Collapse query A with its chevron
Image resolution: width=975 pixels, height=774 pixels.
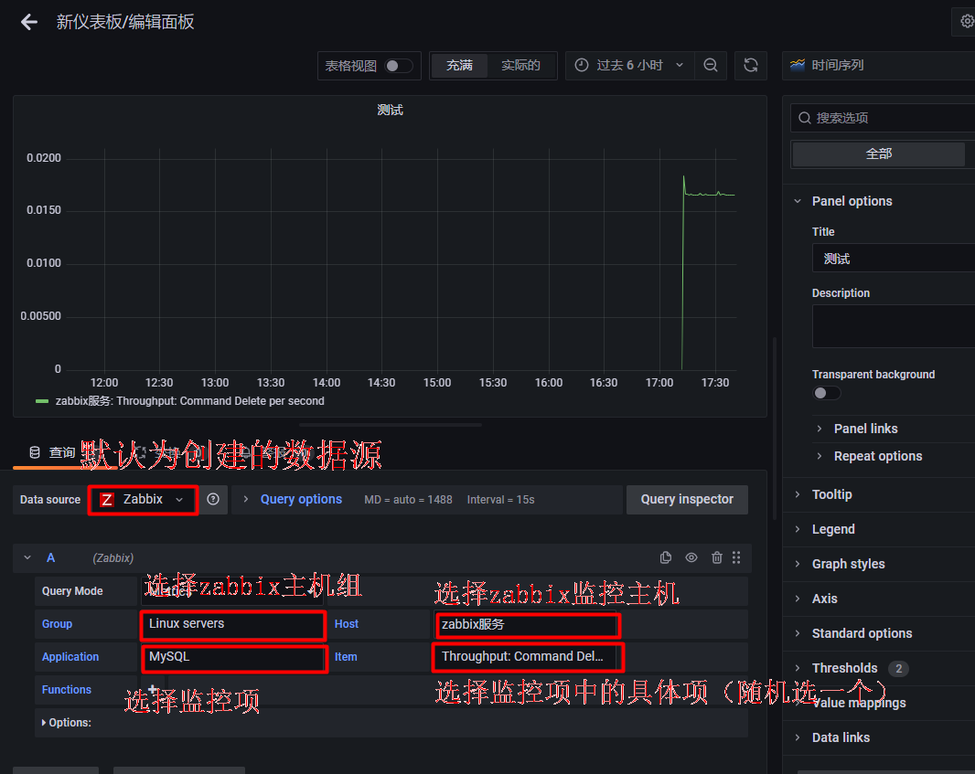[x=27, y=557]
